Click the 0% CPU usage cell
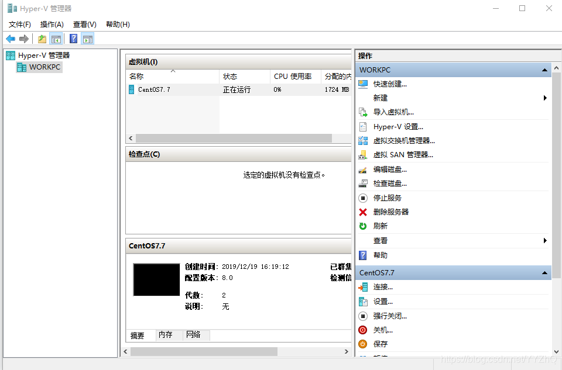The height and width of the screenshot is (370, 562). click(277, 90)
